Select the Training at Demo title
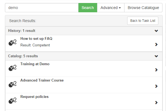Viewport: 166px width, 111px height. (x=35, y=64)
